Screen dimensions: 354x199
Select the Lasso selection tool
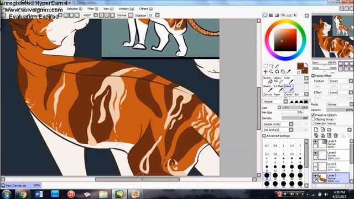pyautogui.click(x=271, y=66)
